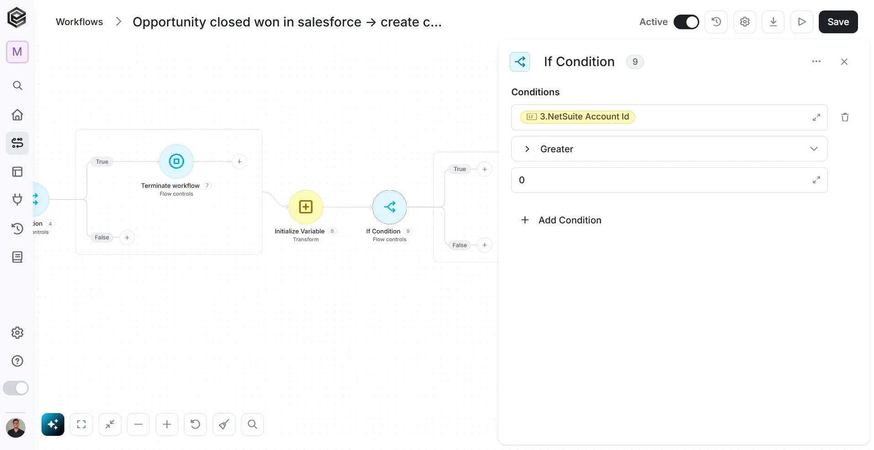Click the fit-to-screen canvas icon
The image size is (874, 450).
pyautogui.click(x=81, y=424)
